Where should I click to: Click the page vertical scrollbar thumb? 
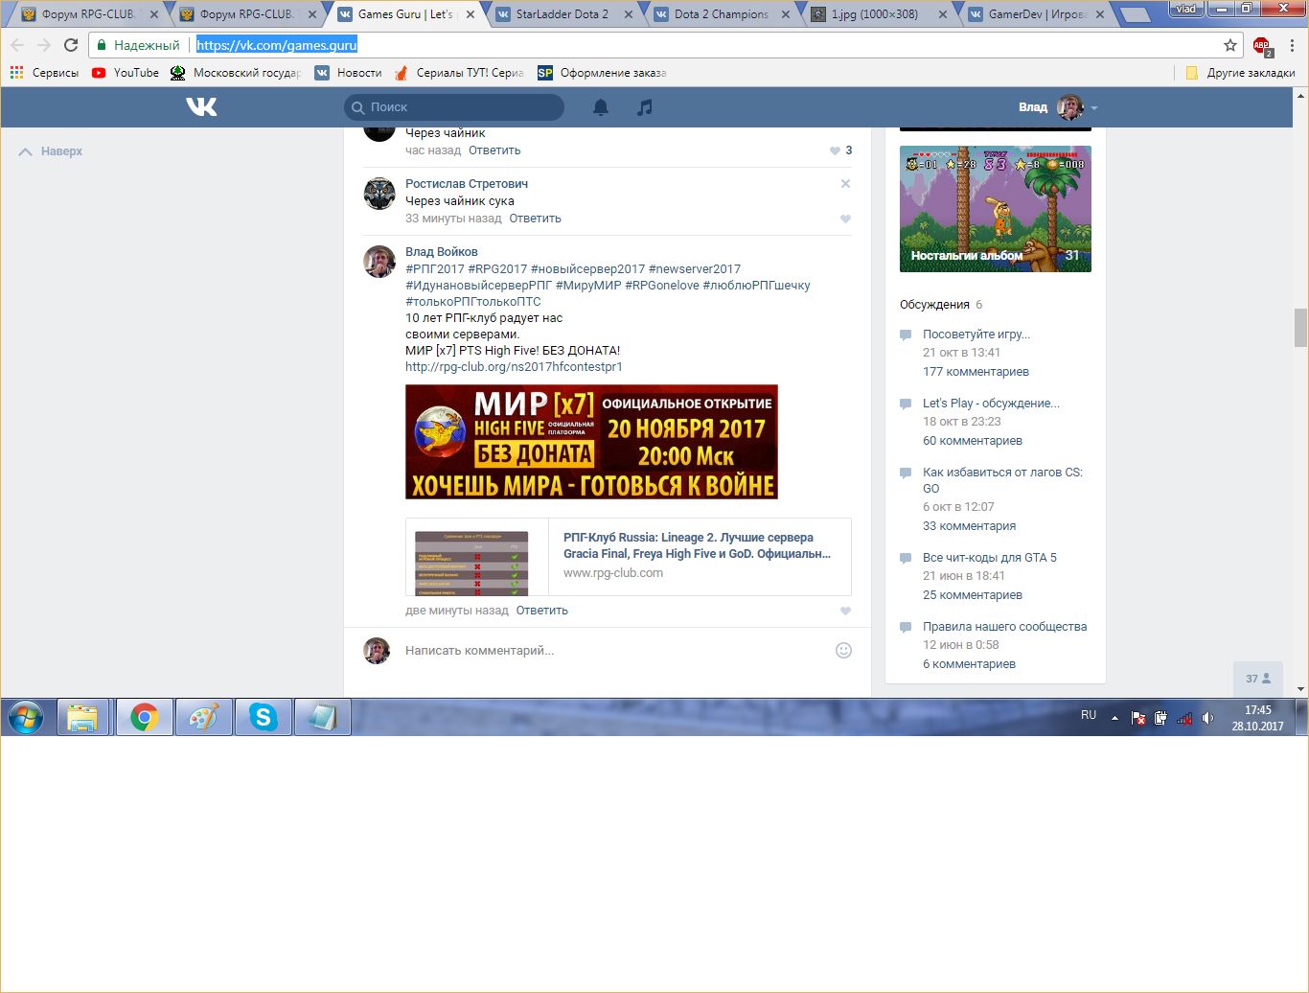[x=1300, y=328]
